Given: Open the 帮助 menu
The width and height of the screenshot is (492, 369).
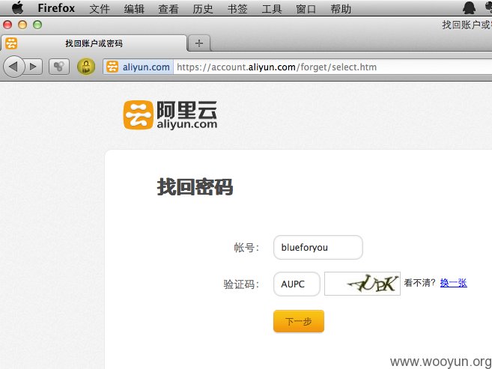Looking at the screenshot, I should (x=341, y=9).
